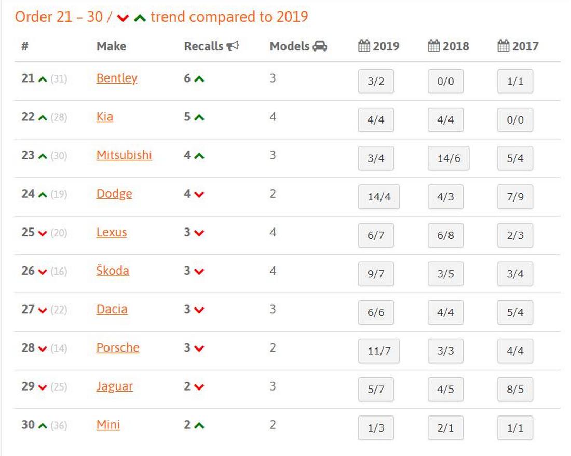
Task: Click the calendar icon next to 2017
Action: [504, 46]
